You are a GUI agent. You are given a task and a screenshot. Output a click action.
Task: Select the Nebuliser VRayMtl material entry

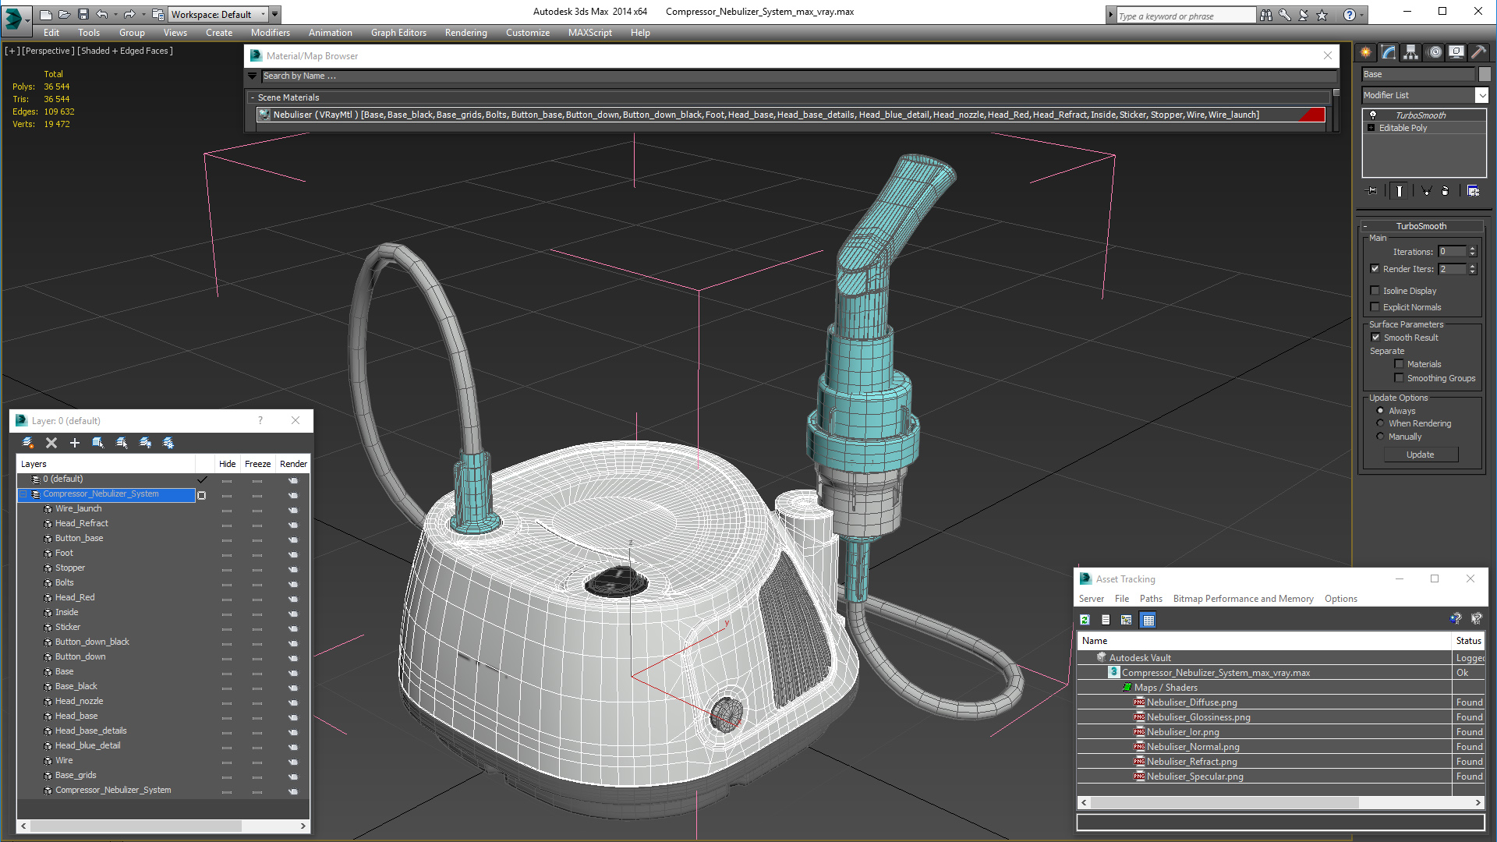[x=790, y=115]
